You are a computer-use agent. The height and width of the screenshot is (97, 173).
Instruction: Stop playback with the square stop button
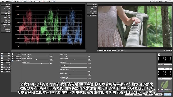pos(104,50)
